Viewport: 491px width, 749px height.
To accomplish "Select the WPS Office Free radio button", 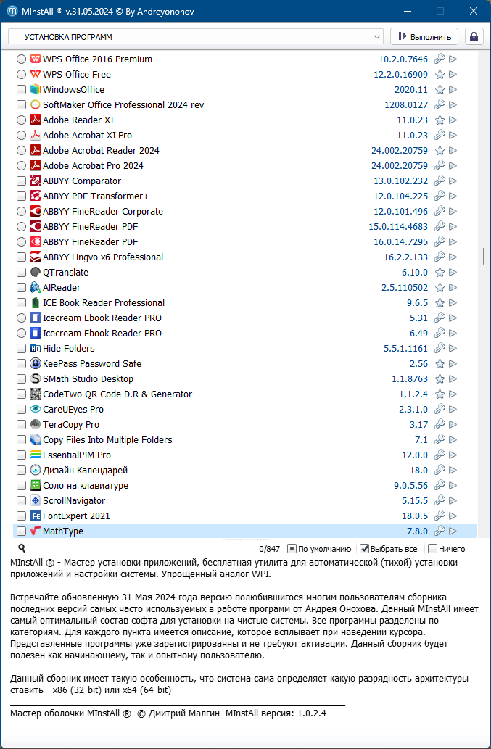I will click(21, 75).
